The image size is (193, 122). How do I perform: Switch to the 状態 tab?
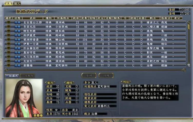(8, 3)
